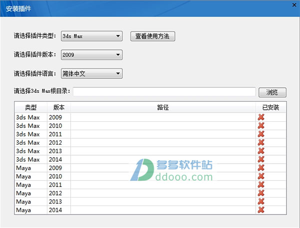
Task: Click the red X for 3ds Max 2012
Action: click(x=261, y=142)
